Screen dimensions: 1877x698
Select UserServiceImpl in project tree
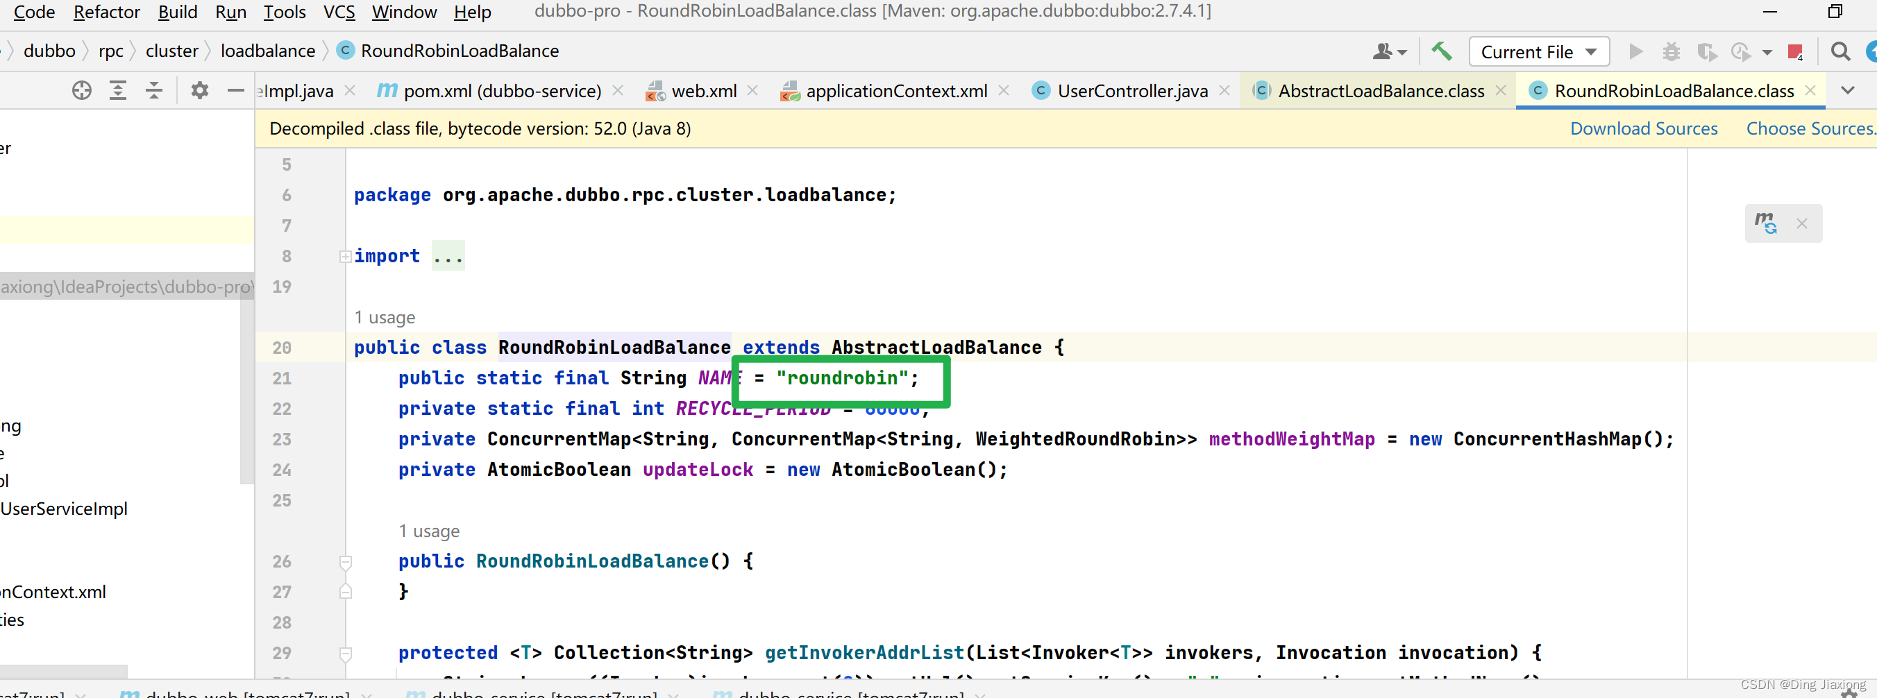tap(64, 509)
